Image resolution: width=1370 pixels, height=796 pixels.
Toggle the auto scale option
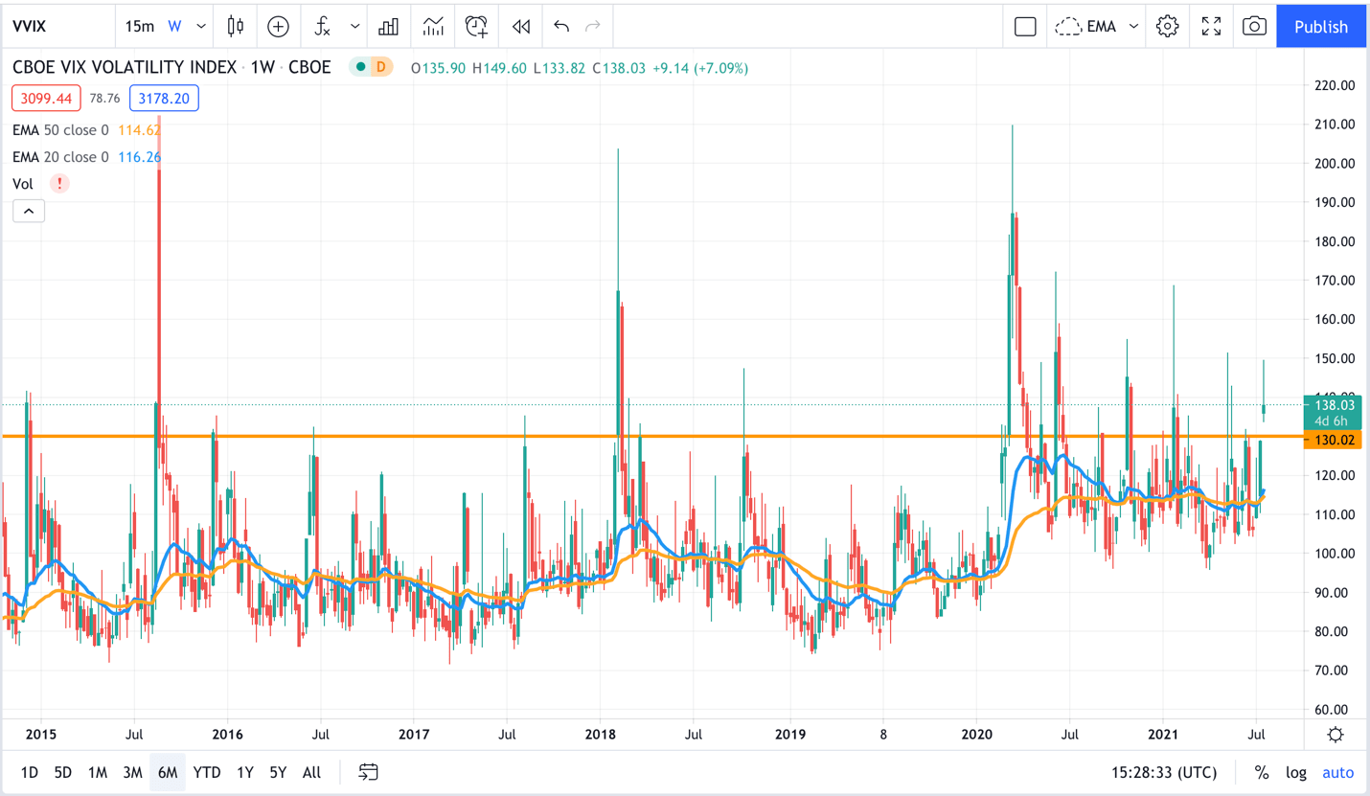click(1337, 773)
